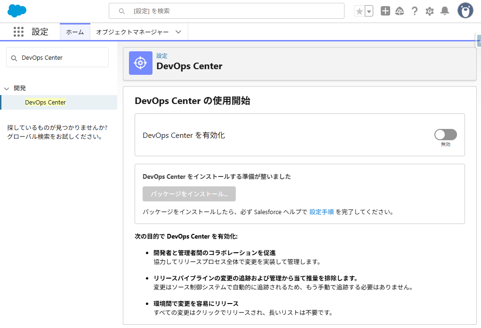Focus the Quick Find field containing DevOps Center
Image resolution: width=481 pixels, height=328 pixels.
click(57, 57)
